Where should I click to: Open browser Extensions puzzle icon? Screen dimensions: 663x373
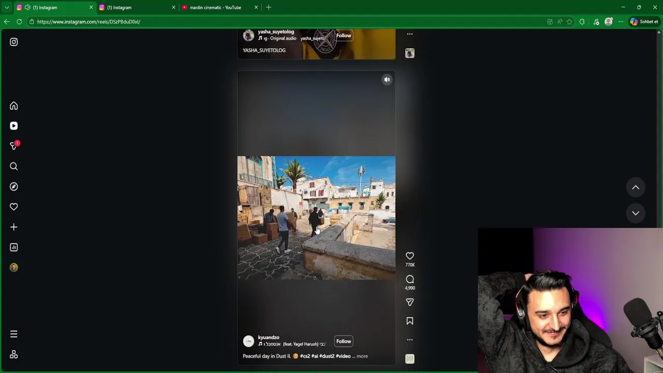(x=582, y=22)
